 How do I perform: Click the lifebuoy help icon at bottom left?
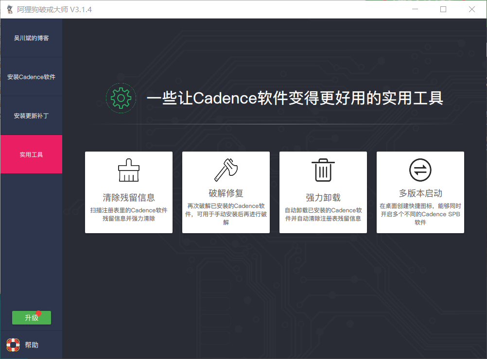point(13,344)
